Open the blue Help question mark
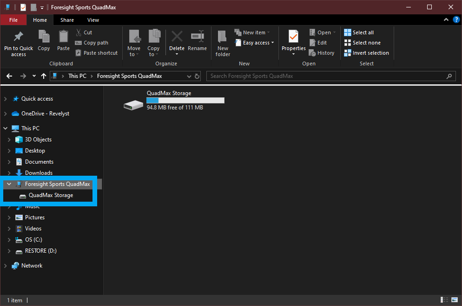Image resolution: width=462 pixels, height=306 pixels. pos(456,19)
